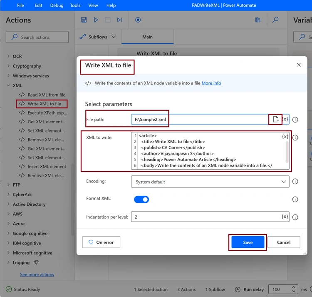The width and height of the screenshot is (312, 297).
Task: Expand the Google cognitive group
Action: pos(8,233)
